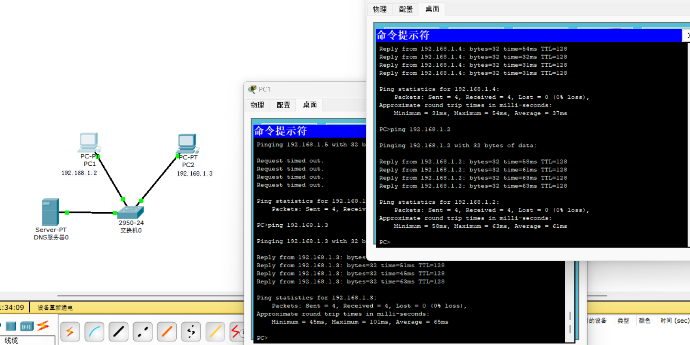This screenshot has height=345, width=690.
Task: Click 命令提示符 title bar in front window
Action: click(x=529, y=35)
